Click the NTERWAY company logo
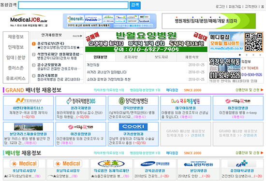This screenshot has height=181, width=266. [29, 101]
